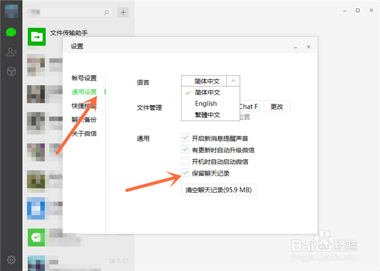
Task: Enable 开机时自动启动微信 checkbox
Action: coord(185,161)
